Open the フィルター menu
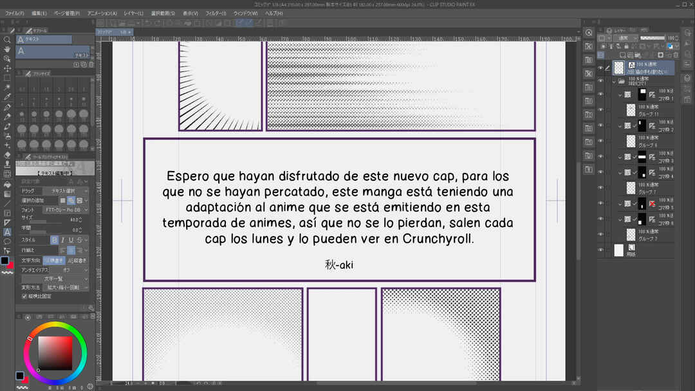The width and height of the screenshot is (695, 391). click(216, 14)
